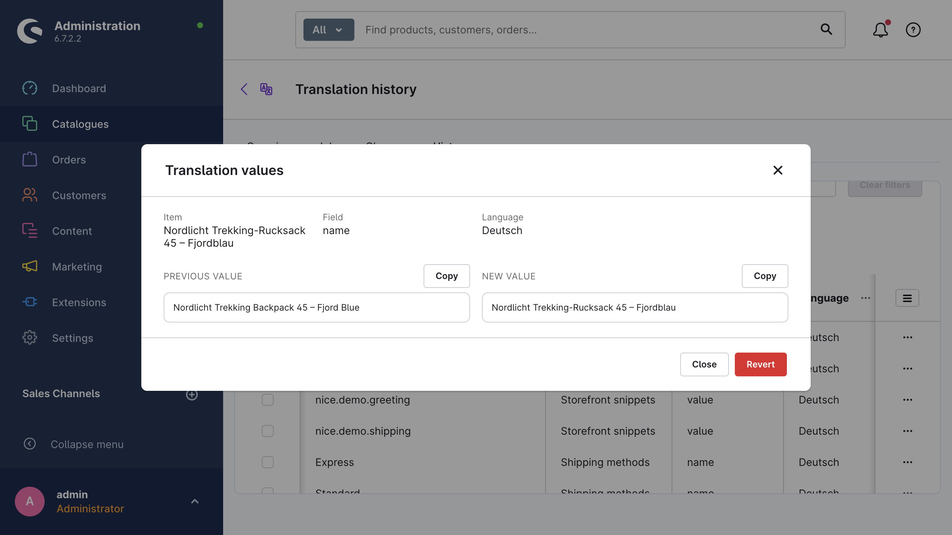Click the New value text field

pyautogui.click(x=635, y=307)
